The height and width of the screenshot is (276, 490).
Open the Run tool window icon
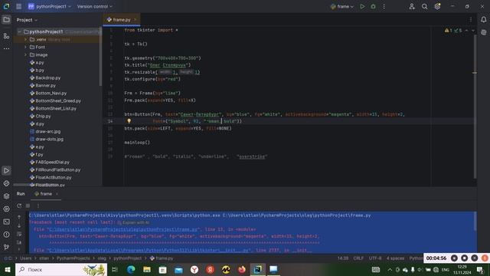6,170
